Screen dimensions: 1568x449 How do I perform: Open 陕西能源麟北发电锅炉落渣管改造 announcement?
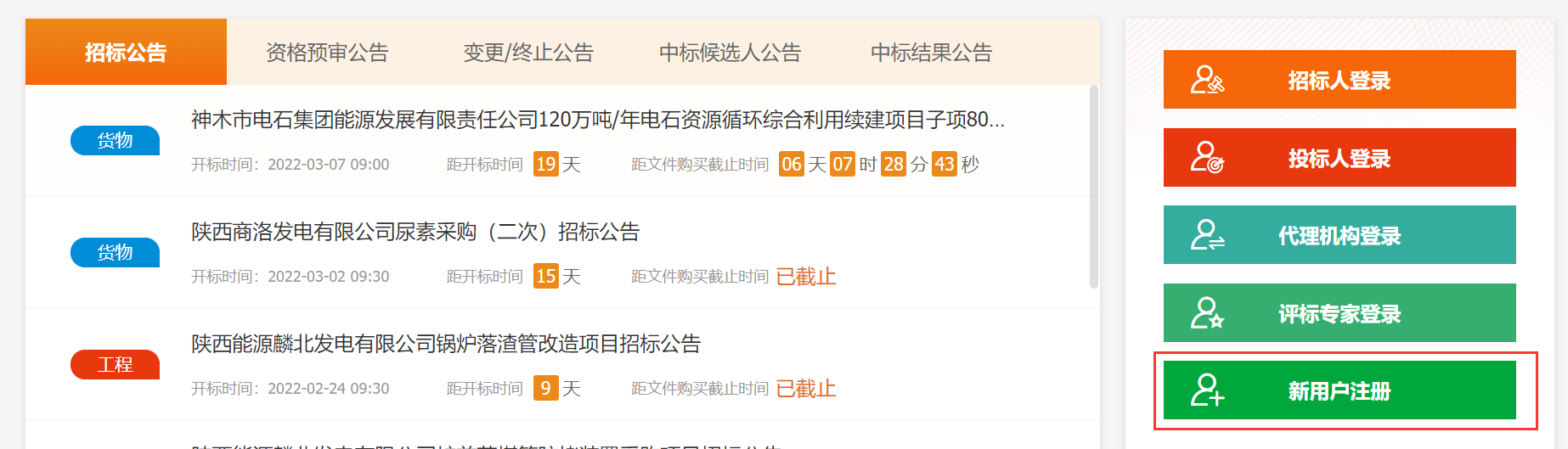point(446,344)
